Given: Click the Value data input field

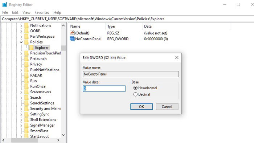Looking at the screenshot, I should point(104,89).
